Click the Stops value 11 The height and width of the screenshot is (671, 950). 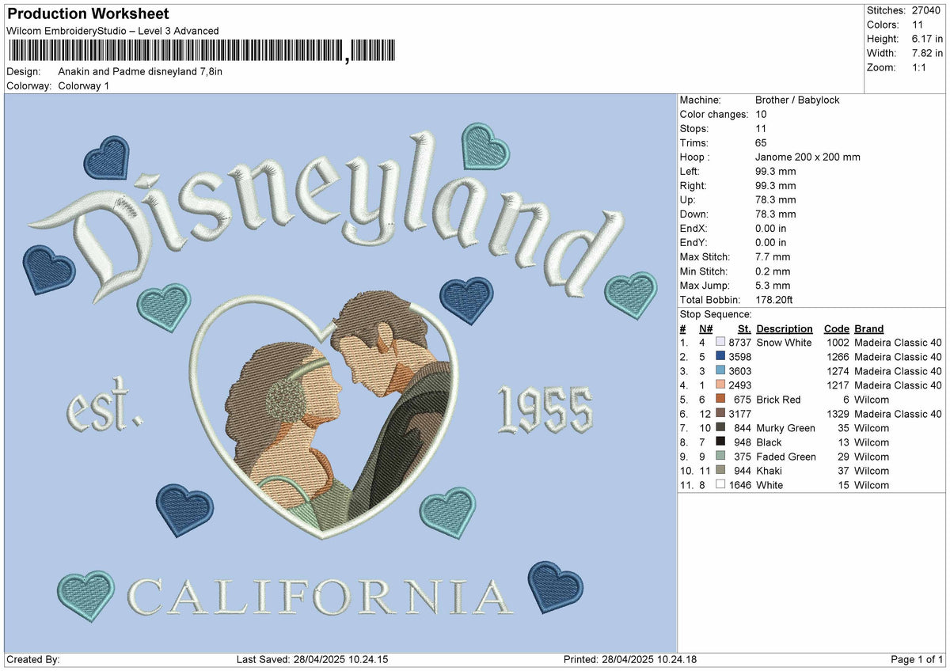coord(761,128)
